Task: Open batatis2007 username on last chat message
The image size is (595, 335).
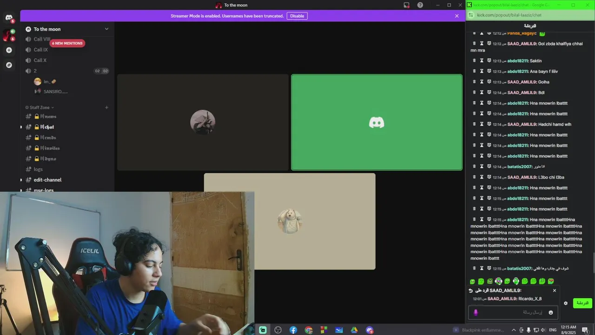Action: [x=519, y=268]
